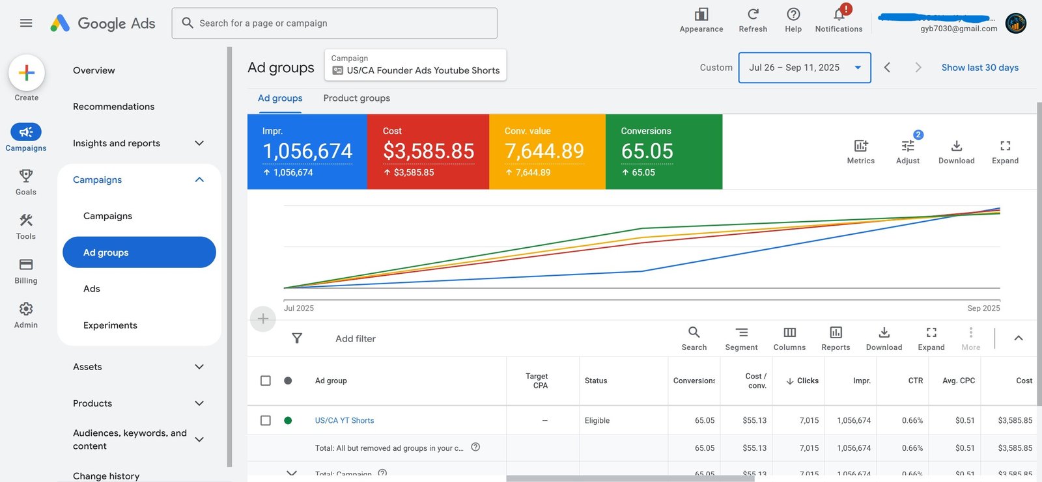Image resolution: width=1042 pixels, height=482 pixels.
Task: Open the date range dropdown
Action: coord(805,68)
